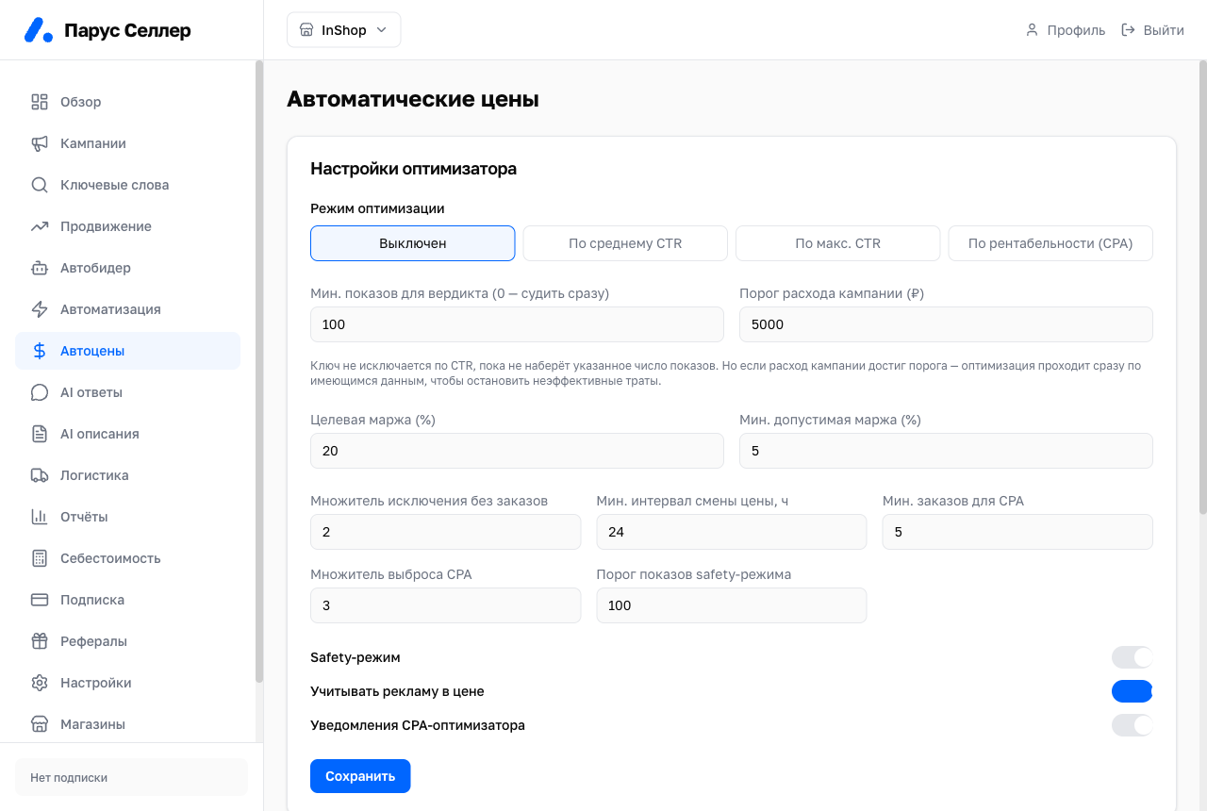Go to Кампании section

tap(127, 143)
